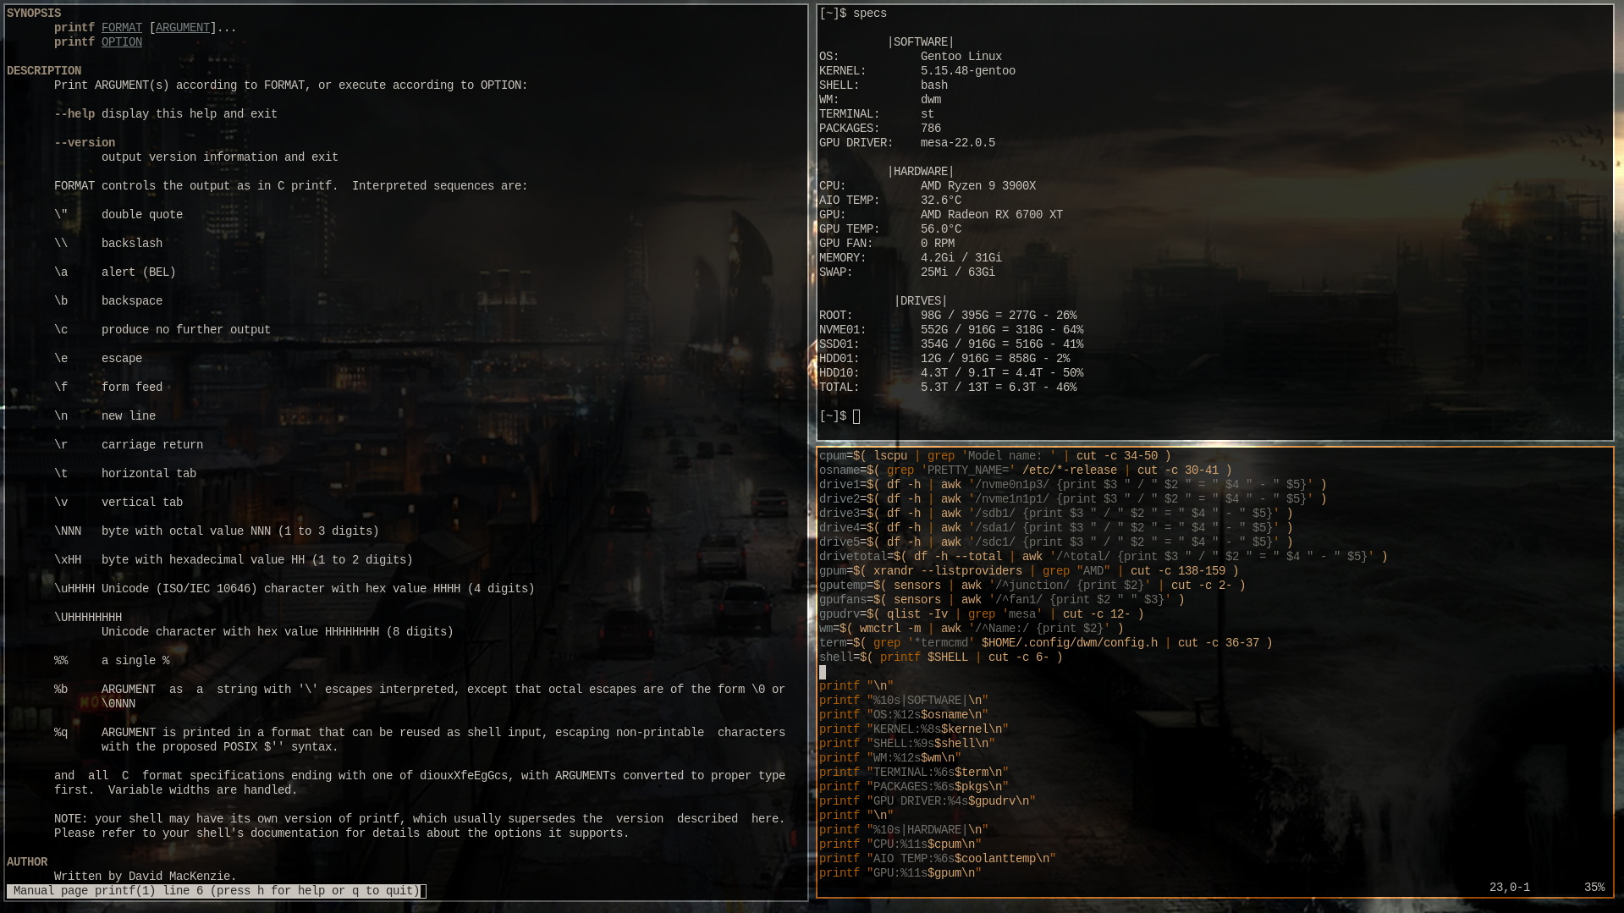Image resolution: width=1624 pixels, height=913 pixels.
Task: Click the GPU value AMD Radeon RX 6700 XT
Action: tap(992, 215)
